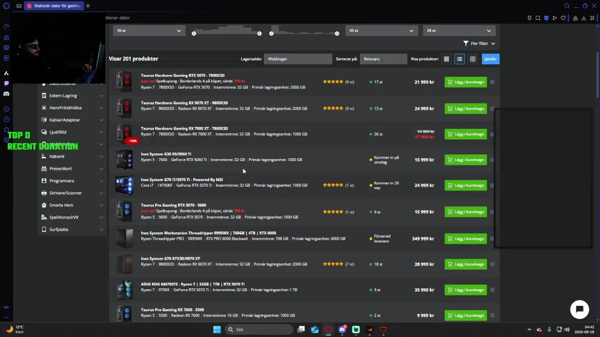Open the Sorterat på Relevans dropdown
The image size is (600, 337).
pyautogui.click(x=384, y=59)
